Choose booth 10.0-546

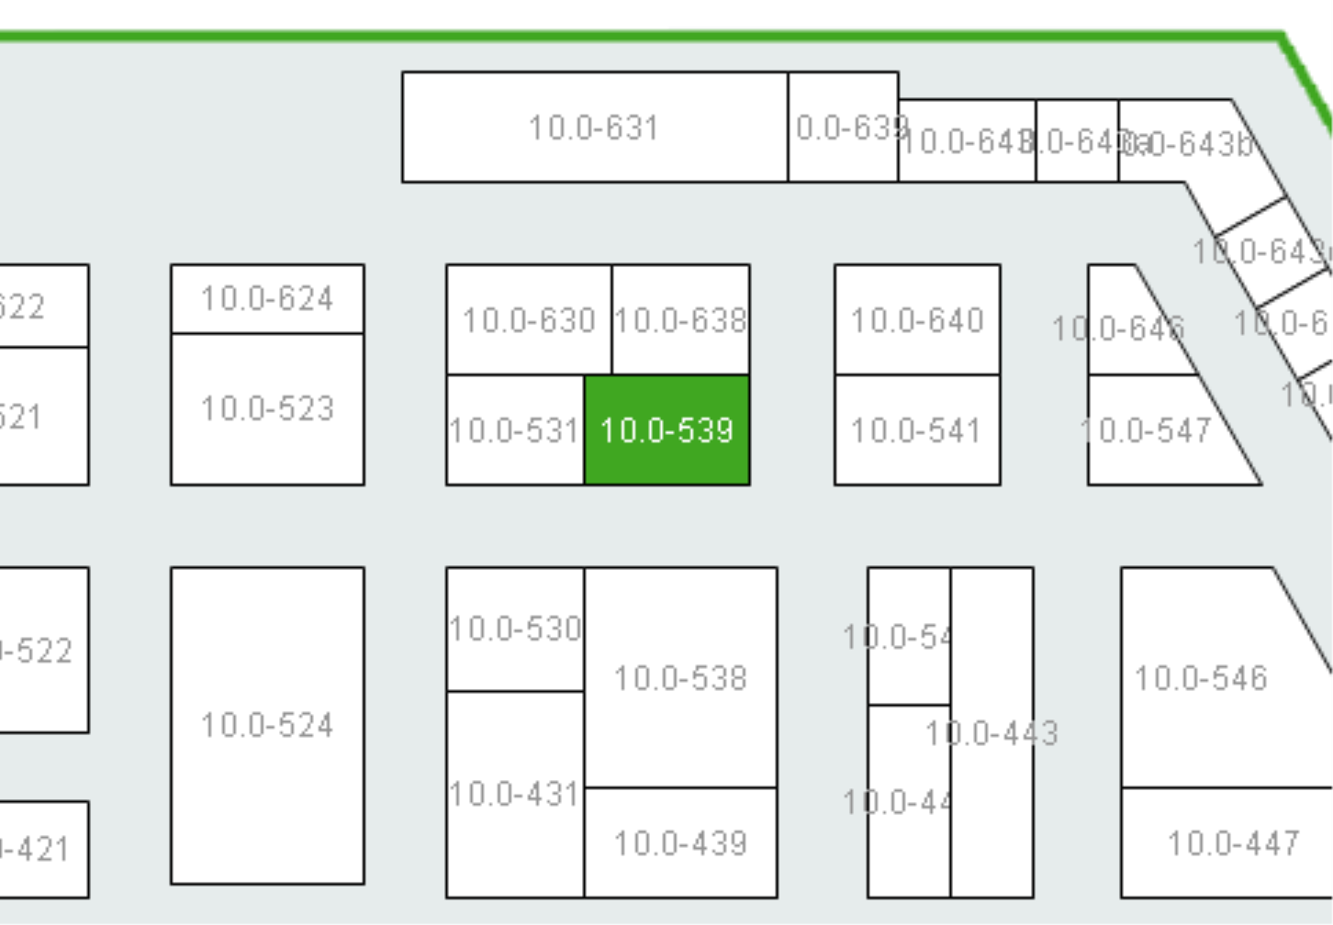[x=1203, y=677]
